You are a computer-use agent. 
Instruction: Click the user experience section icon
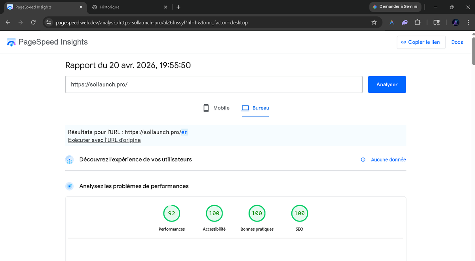click(69, 160)
